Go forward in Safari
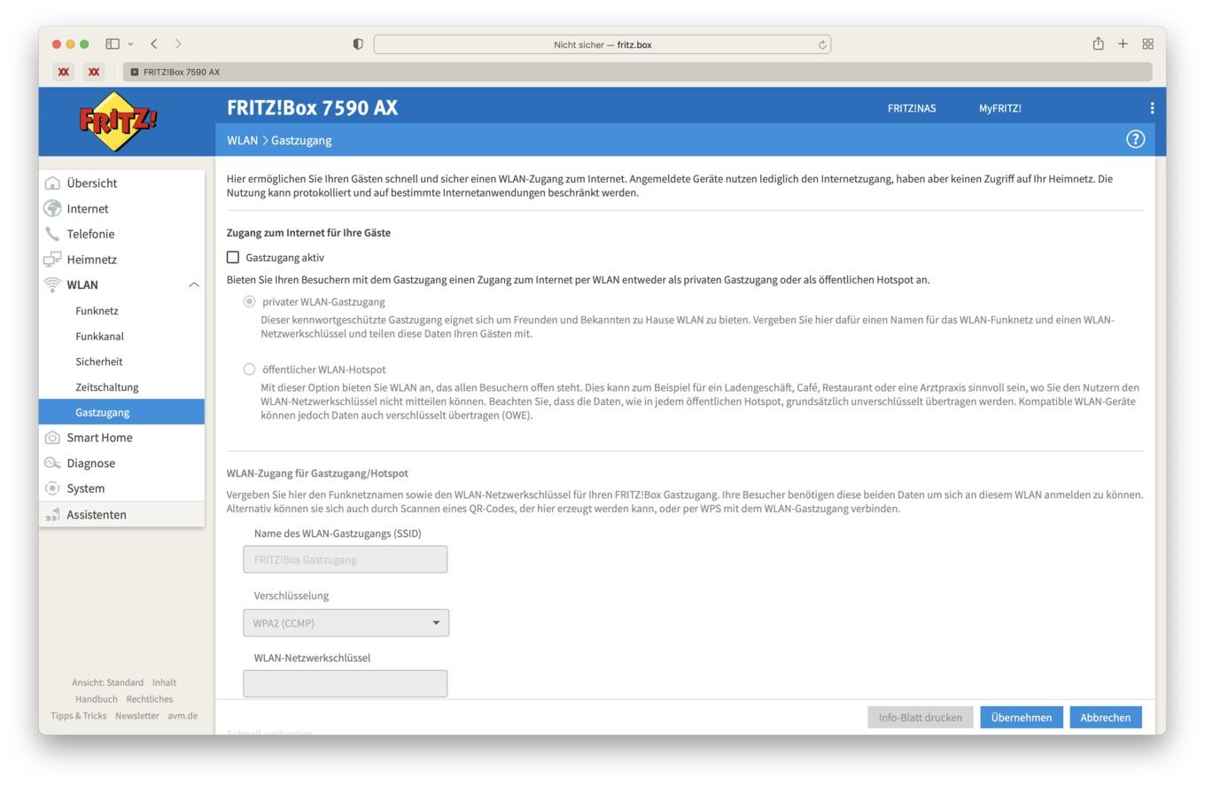 (178, 43)
